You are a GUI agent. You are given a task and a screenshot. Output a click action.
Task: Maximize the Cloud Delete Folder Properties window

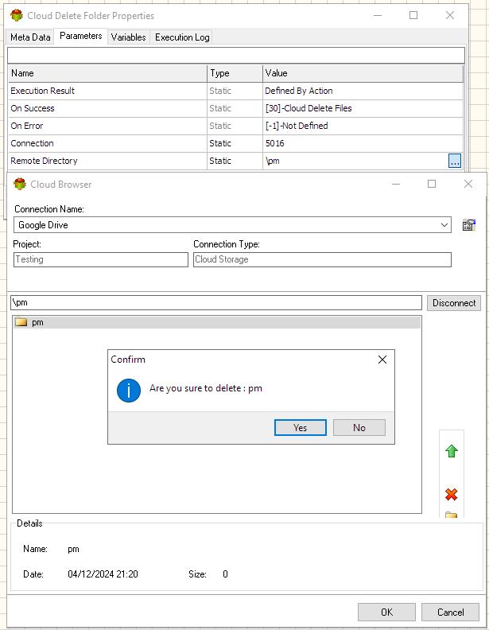coord(413,15)
